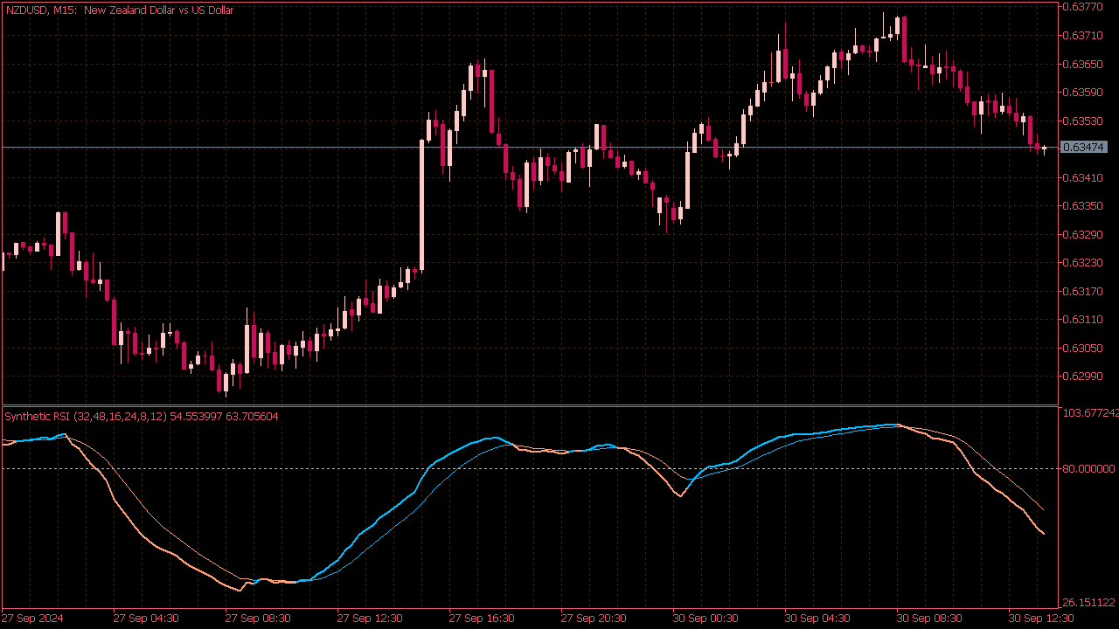
Task: Click the Synthetic RSI value 63.705604
Action: coord(252,417)
